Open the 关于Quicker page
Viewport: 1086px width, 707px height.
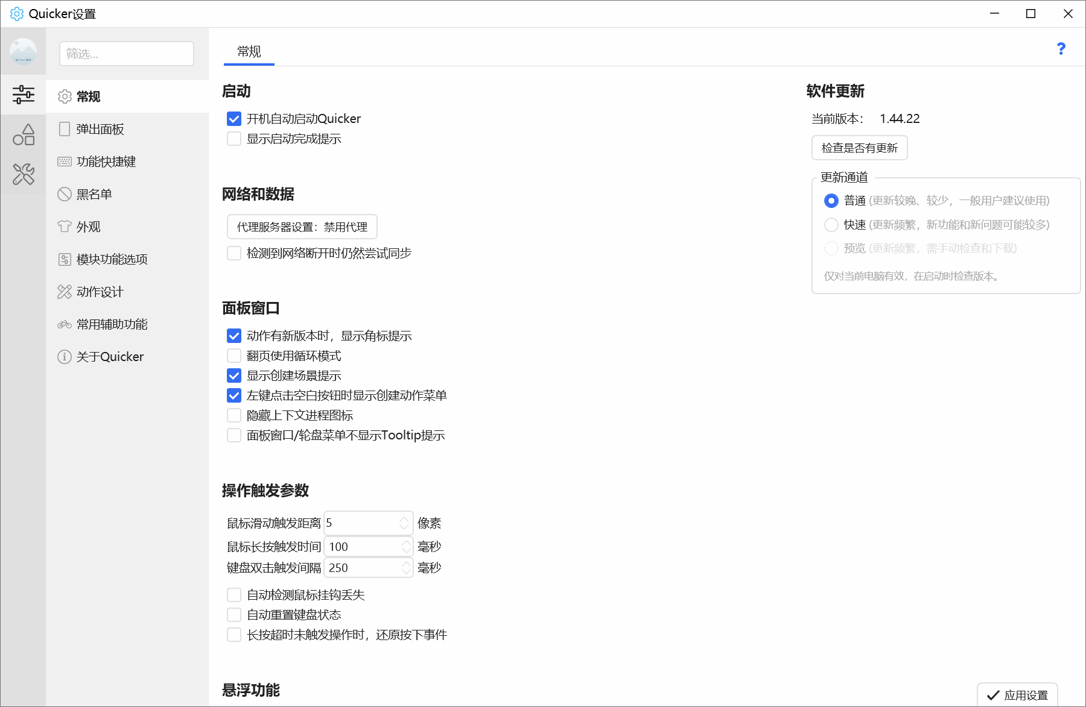tap(127, 357)
